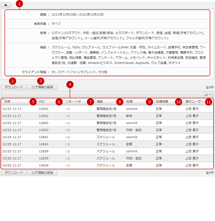The height and width of the screenshot is (221, 215).
Task: Select the PID 12853 作成・追加 log row
Action: (107, 130)
